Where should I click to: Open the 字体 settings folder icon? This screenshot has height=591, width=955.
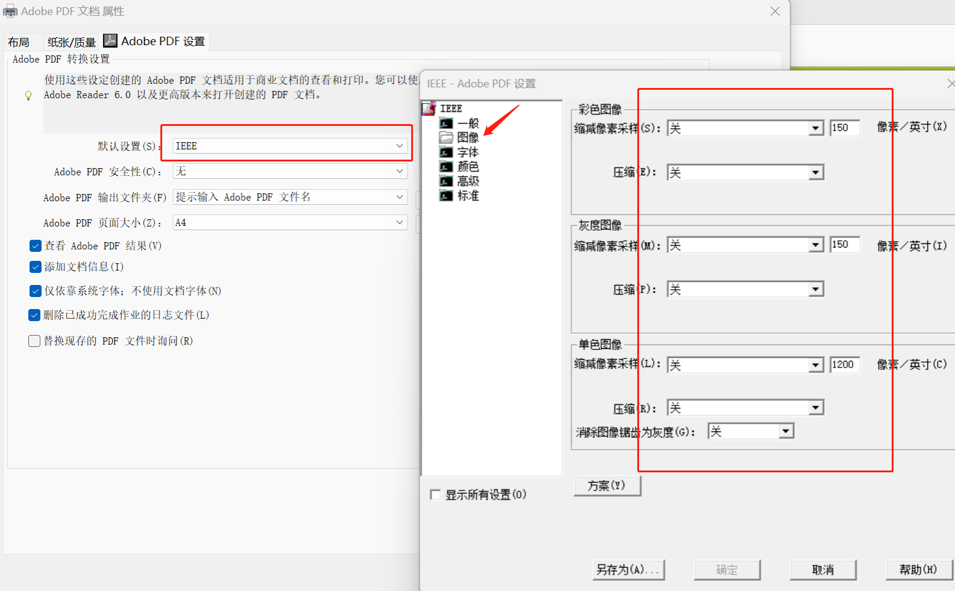[446, 152]
